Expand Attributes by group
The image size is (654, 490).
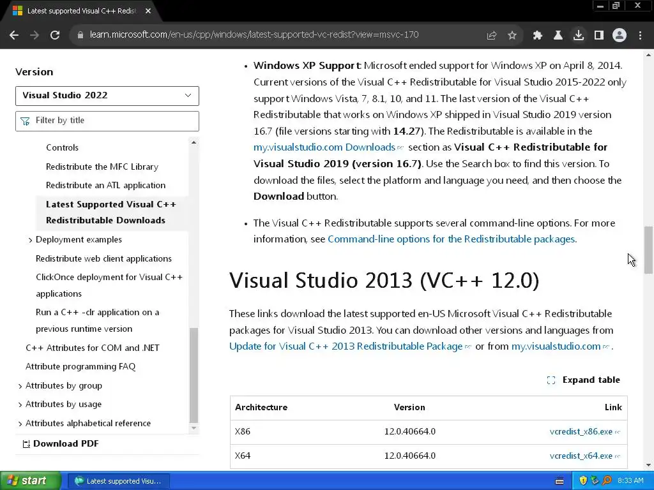[x=20, y=386]
